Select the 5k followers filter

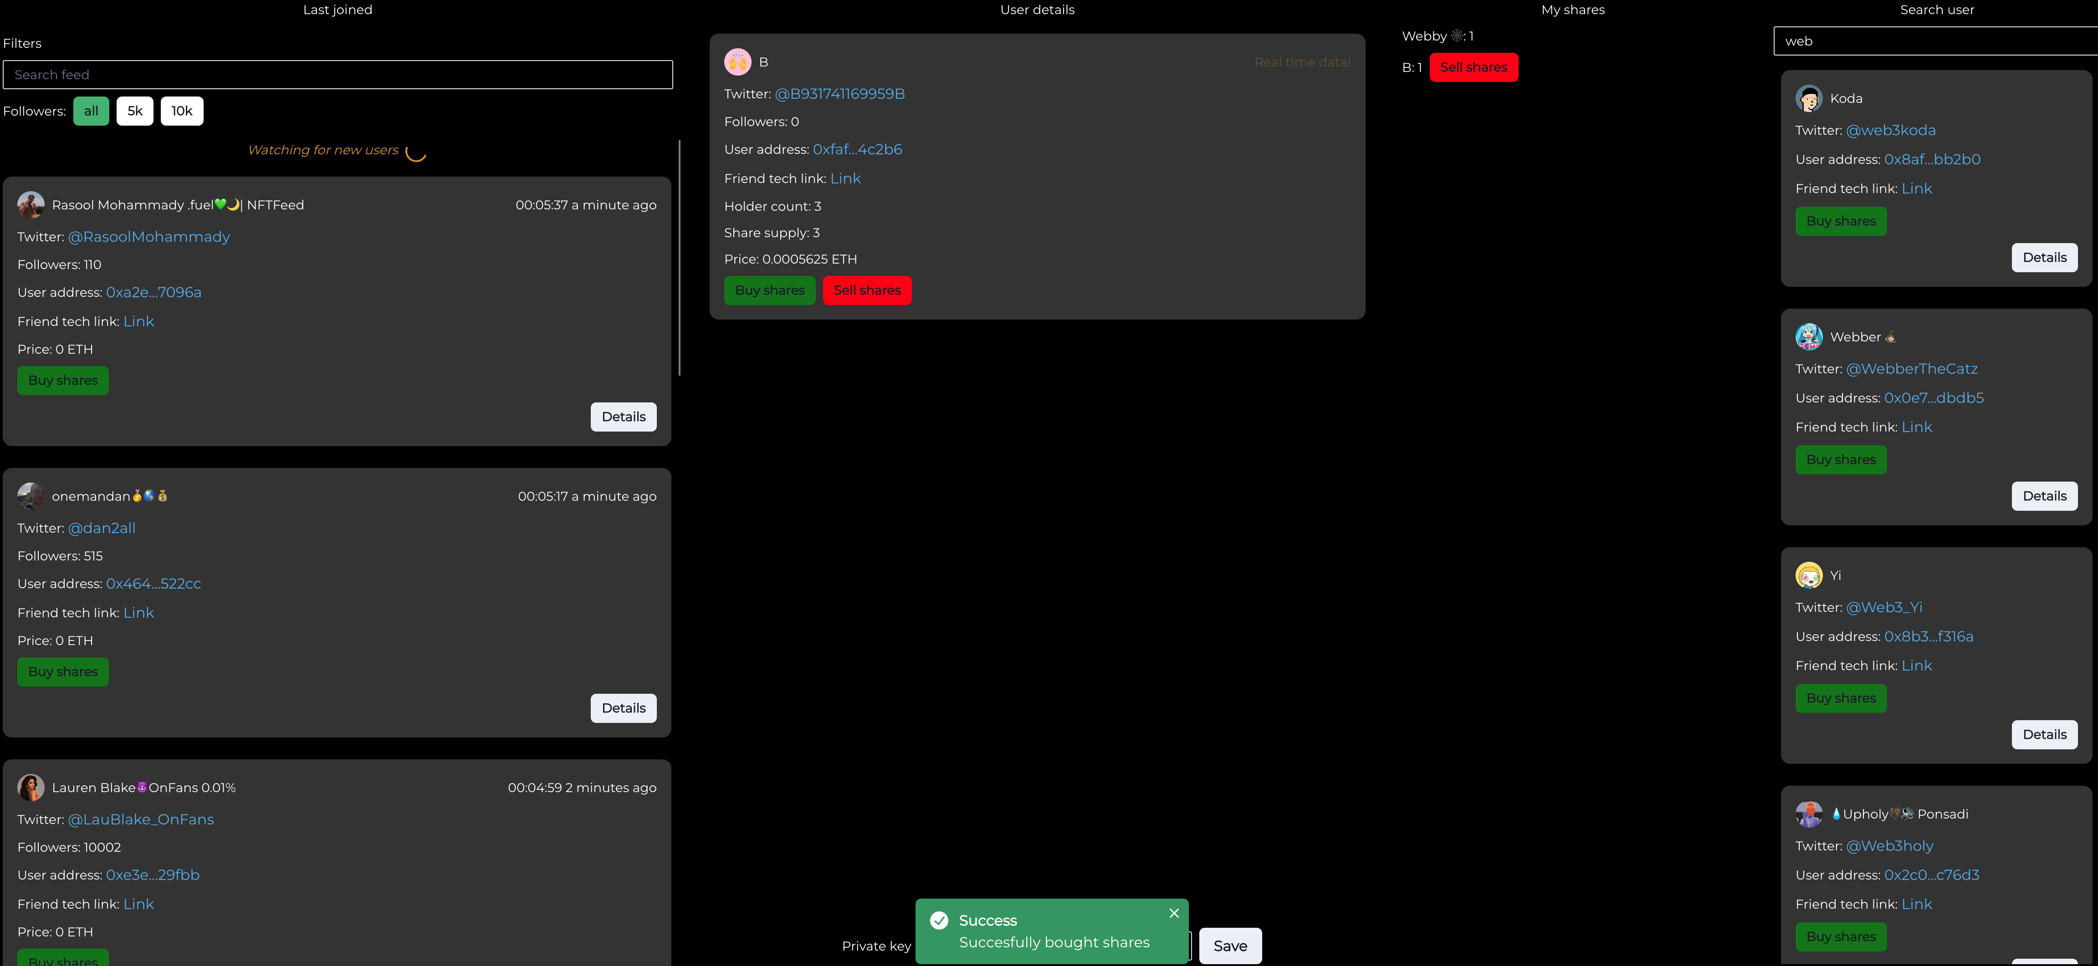coord(134,112)
